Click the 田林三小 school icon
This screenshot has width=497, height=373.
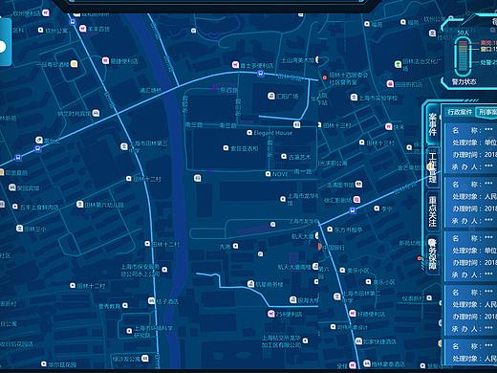pos(19,229)
